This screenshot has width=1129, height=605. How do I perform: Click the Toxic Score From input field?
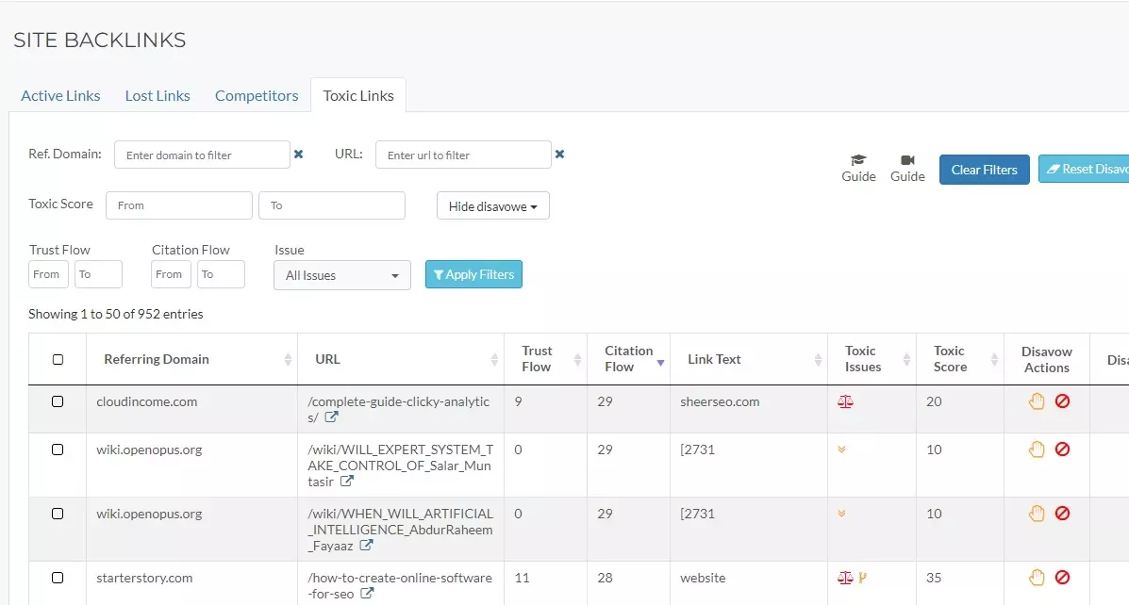pos(178,205)
